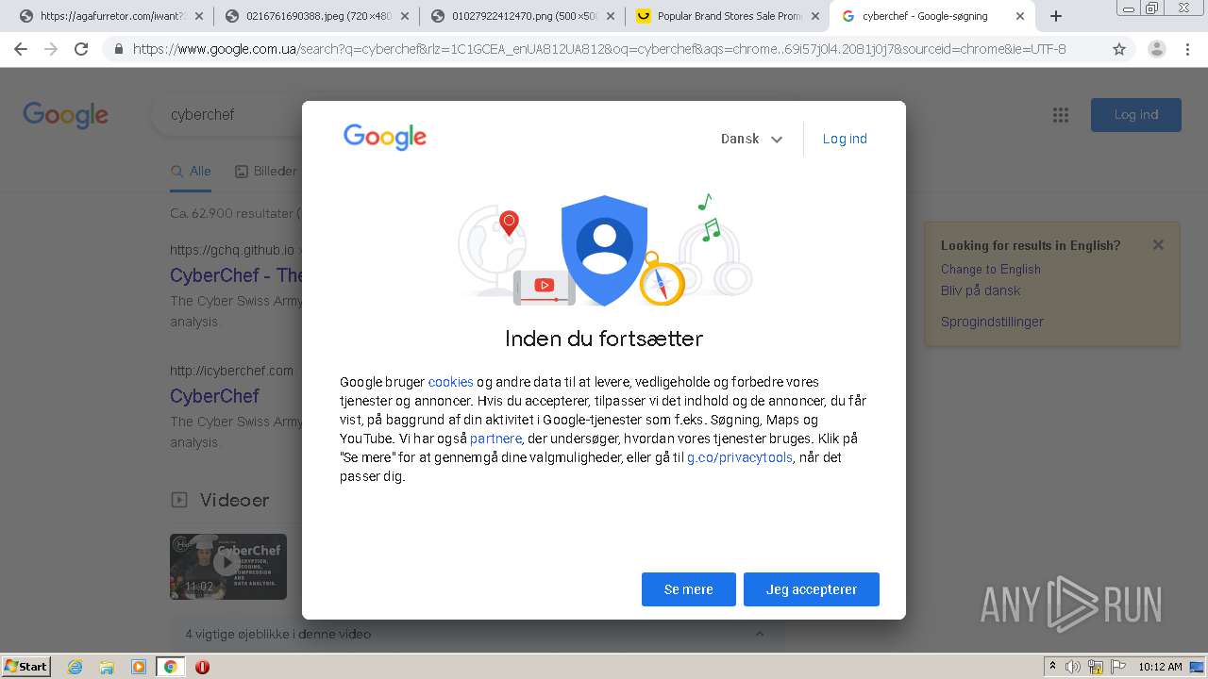
Task: Open the media player taskbar icon
Action: 139,667
